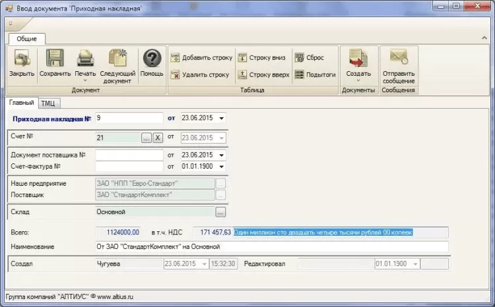Click the Закрыть (close document) icon

pyautogui.click(x=22, y=59)
